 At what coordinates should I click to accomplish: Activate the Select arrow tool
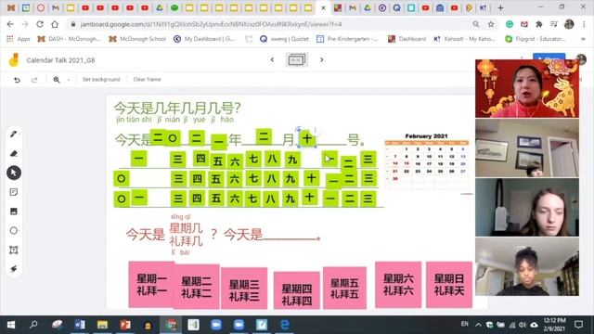click(14, 173)
